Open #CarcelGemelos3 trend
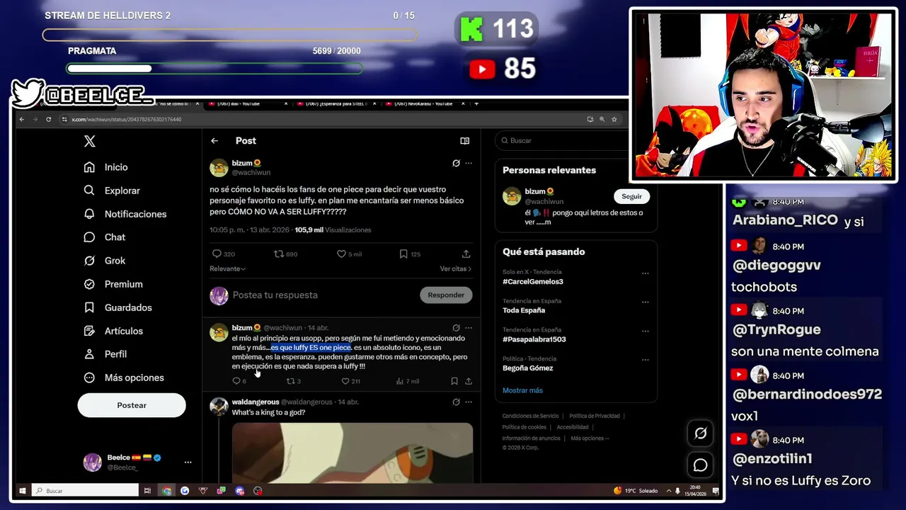Screen dimensions: 906x510 pos(533,282)
